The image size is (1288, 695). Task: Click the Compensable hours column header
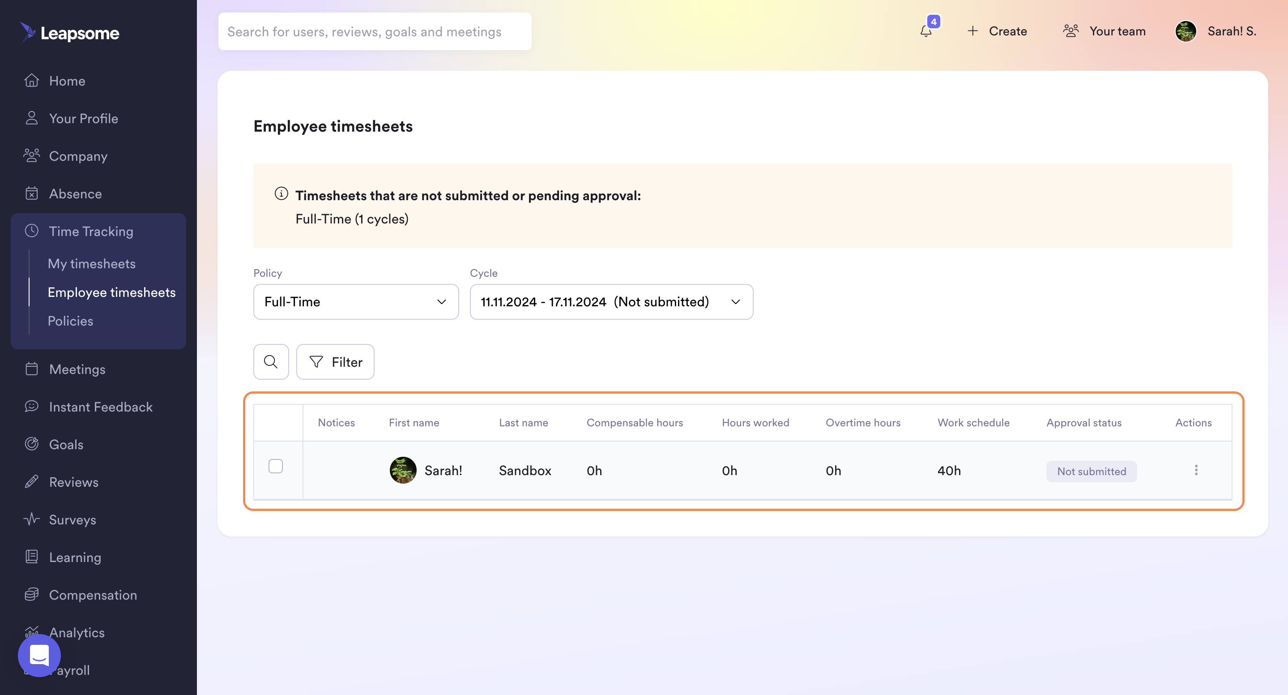[635, 423]
